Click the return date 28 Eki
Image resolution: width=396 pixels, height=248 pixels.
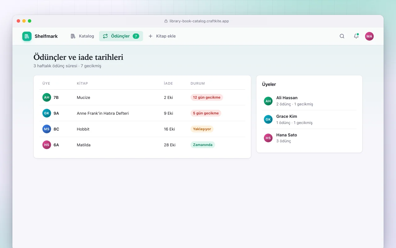[x=170, y=145]
